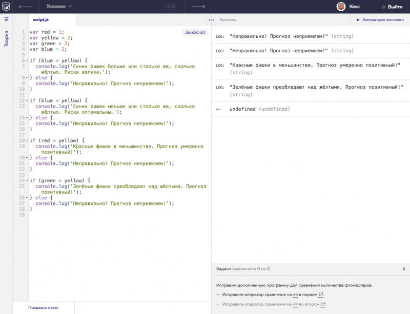Image resolution: width=410 pixels, height=314 pixels.
Task: Click the Консоль panel header
Action: coord(228,20)
